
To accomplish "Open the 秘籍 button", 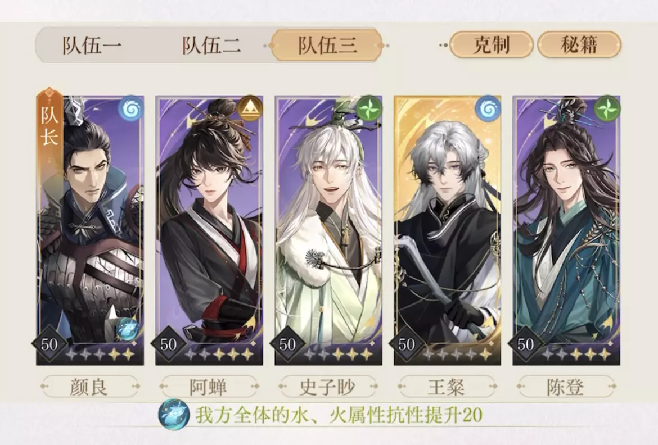I will 579,45.
